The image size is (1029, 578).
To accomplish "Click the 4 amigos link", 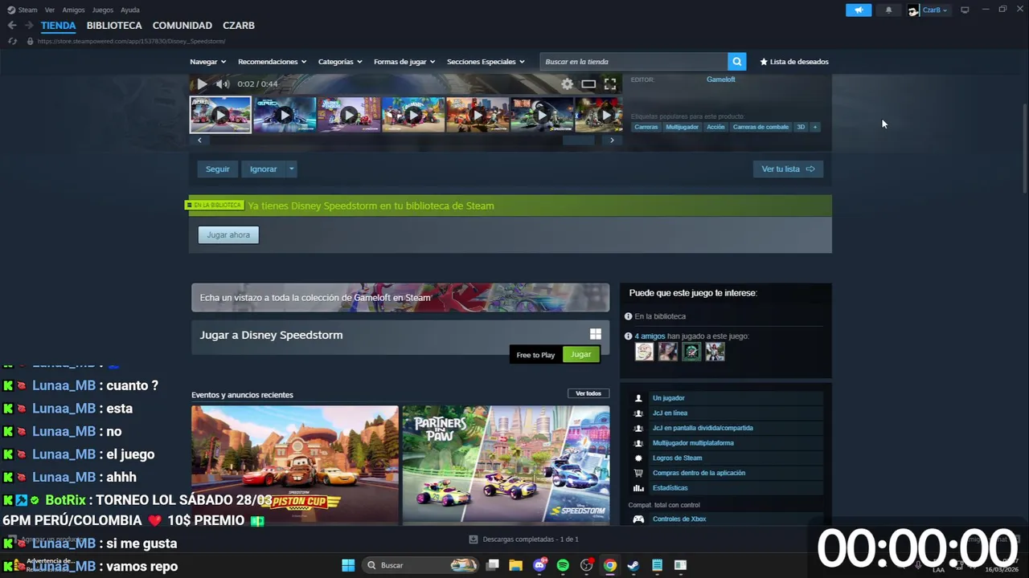I will (x=650, y=336).
